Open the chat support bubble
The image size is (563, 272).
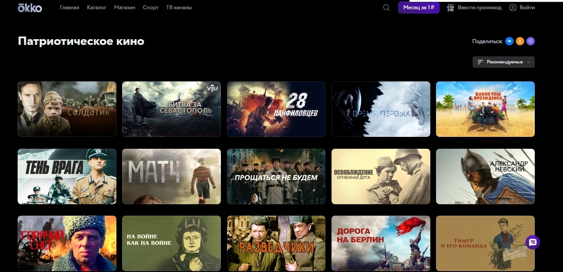(533, 242)
